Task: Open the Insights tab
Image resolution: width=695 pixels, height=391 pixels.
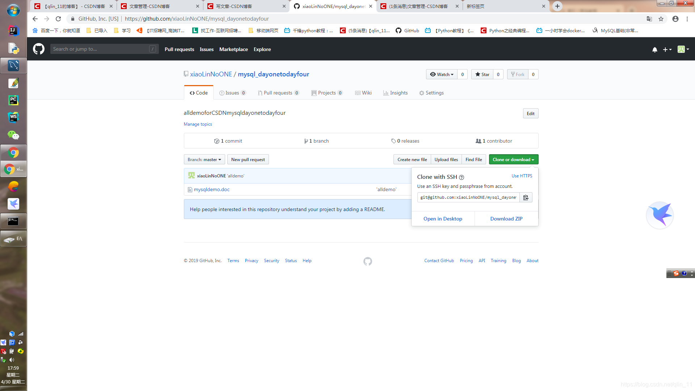Action: point(395,93)
